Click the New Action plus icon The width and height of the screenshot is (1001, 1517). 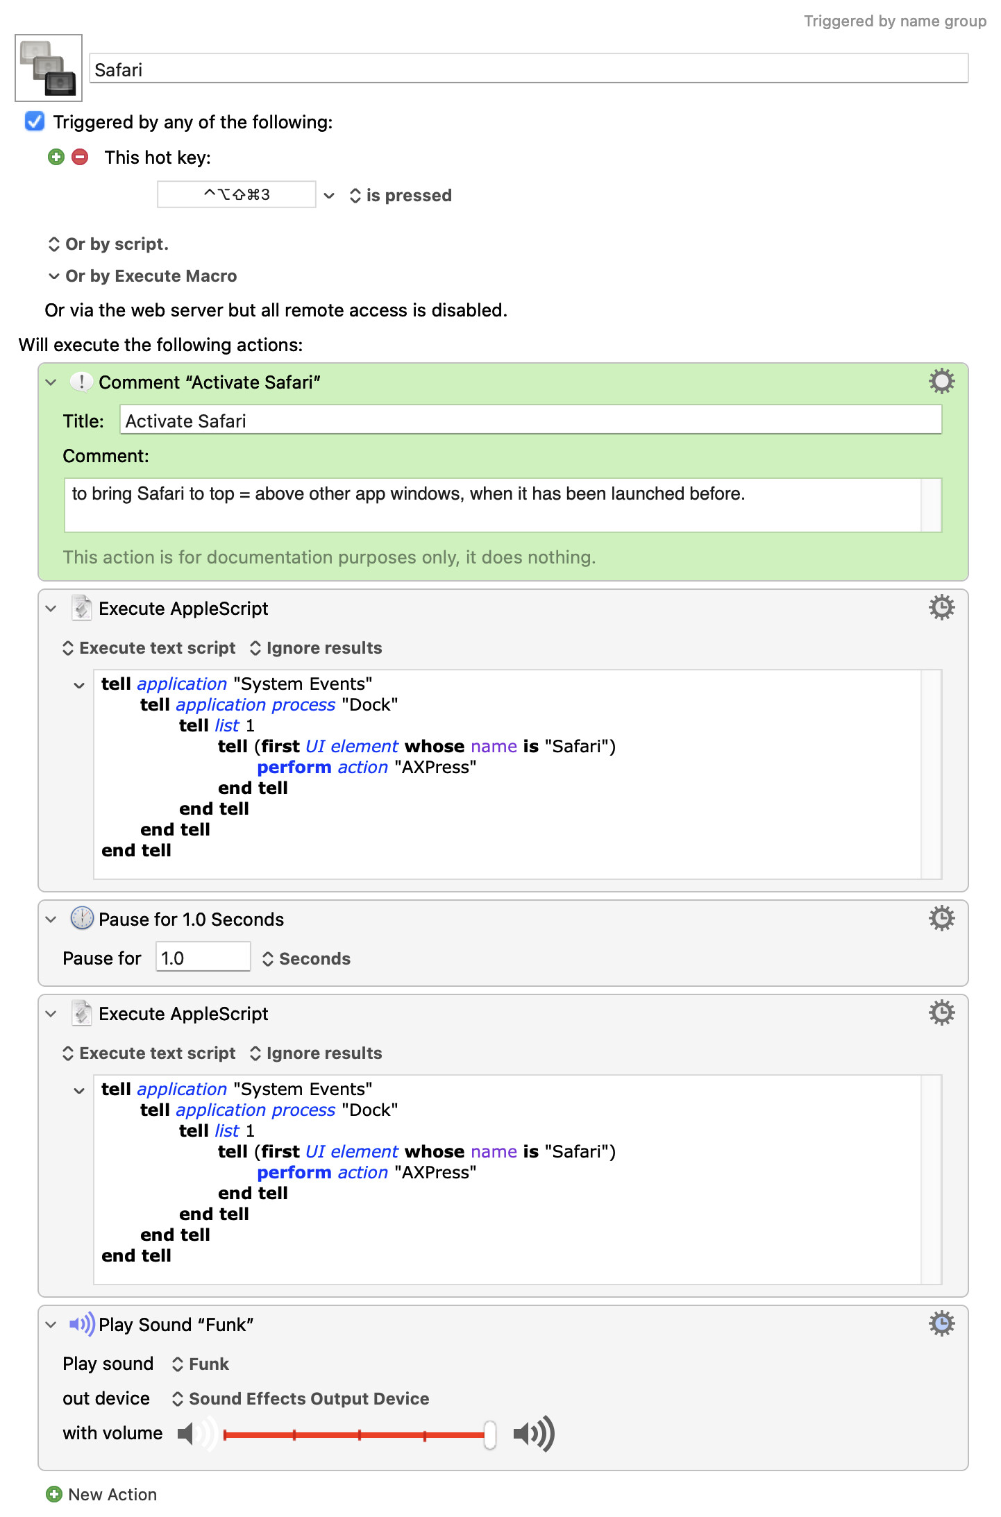click(54, 1494)
